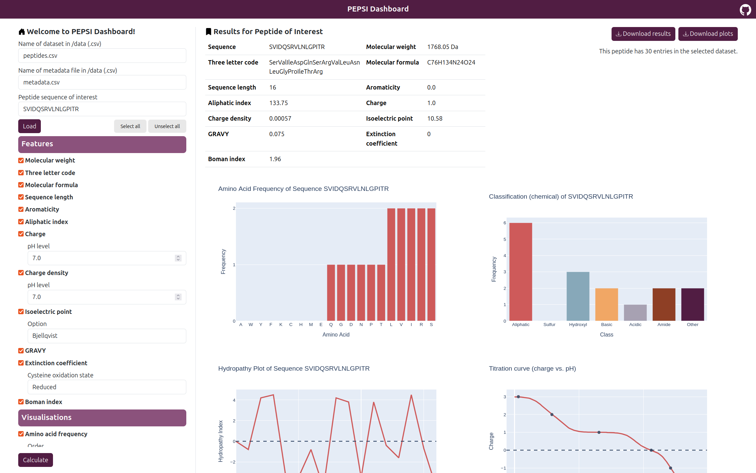Uncheck Sequence length feature
The height and width of the screenshot is (473, 756).
tap(21, 197)
